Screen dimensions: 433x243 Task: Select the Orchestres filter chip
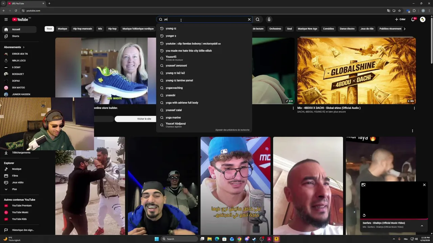[x=275, y=29]
